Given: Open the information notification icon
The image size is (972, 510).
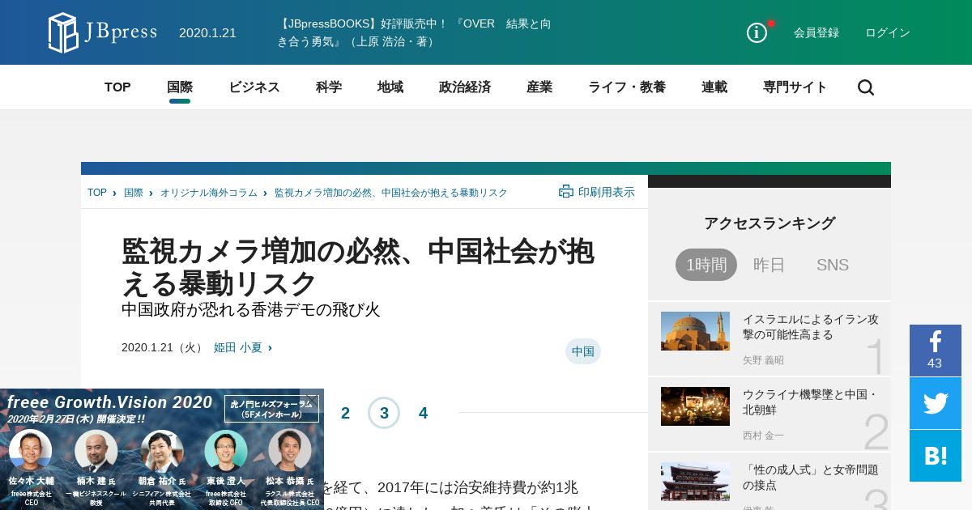Looking at the screenshot, I should [x=757, y=32].
